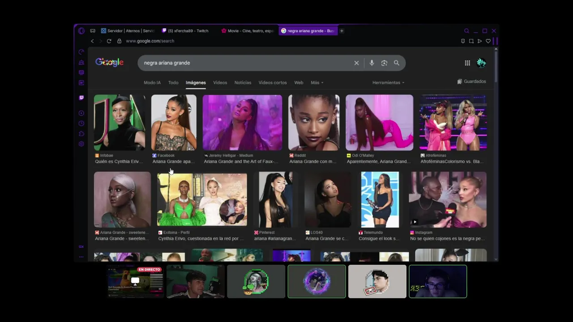573x322 pixels.
Task: Open Twitch panel in sidebar
Action: pyautogui.click(x=81, y=97)
